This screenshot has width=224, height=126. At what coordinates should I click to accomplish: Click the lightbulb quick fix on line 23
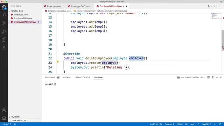(58, 62)
